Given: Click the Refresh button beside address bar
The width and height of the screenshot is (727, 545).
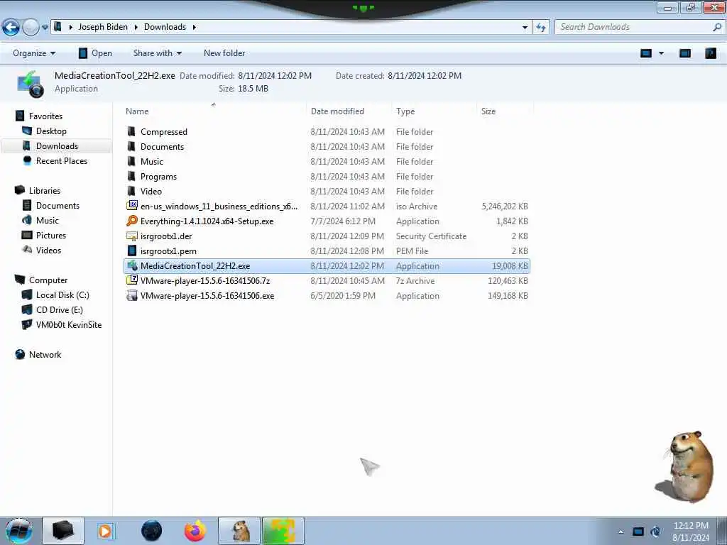Looking at the screenshot, I should coord(540,28).
